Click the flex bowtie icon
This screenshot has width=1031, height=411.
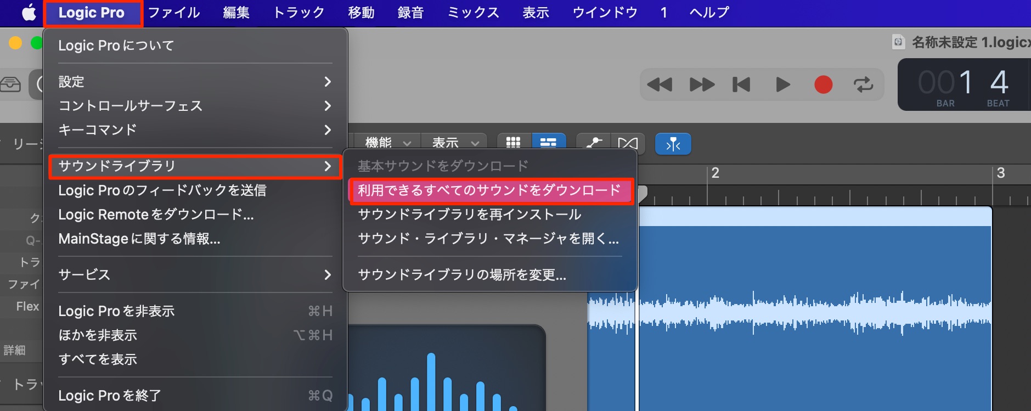[627, 143]
